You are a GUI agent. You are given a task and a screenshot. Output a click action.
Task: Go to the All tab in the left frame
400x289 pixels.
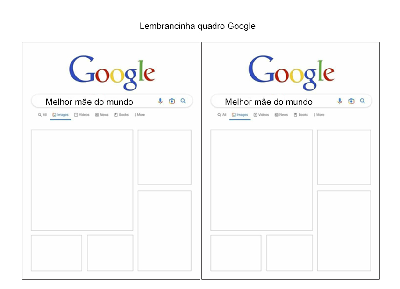43,115
